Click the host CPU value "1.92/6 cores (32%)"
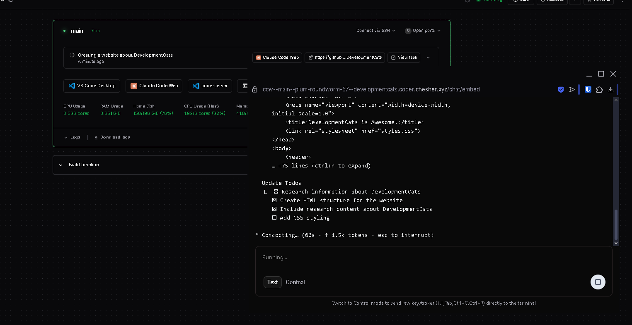 point(205,113)
